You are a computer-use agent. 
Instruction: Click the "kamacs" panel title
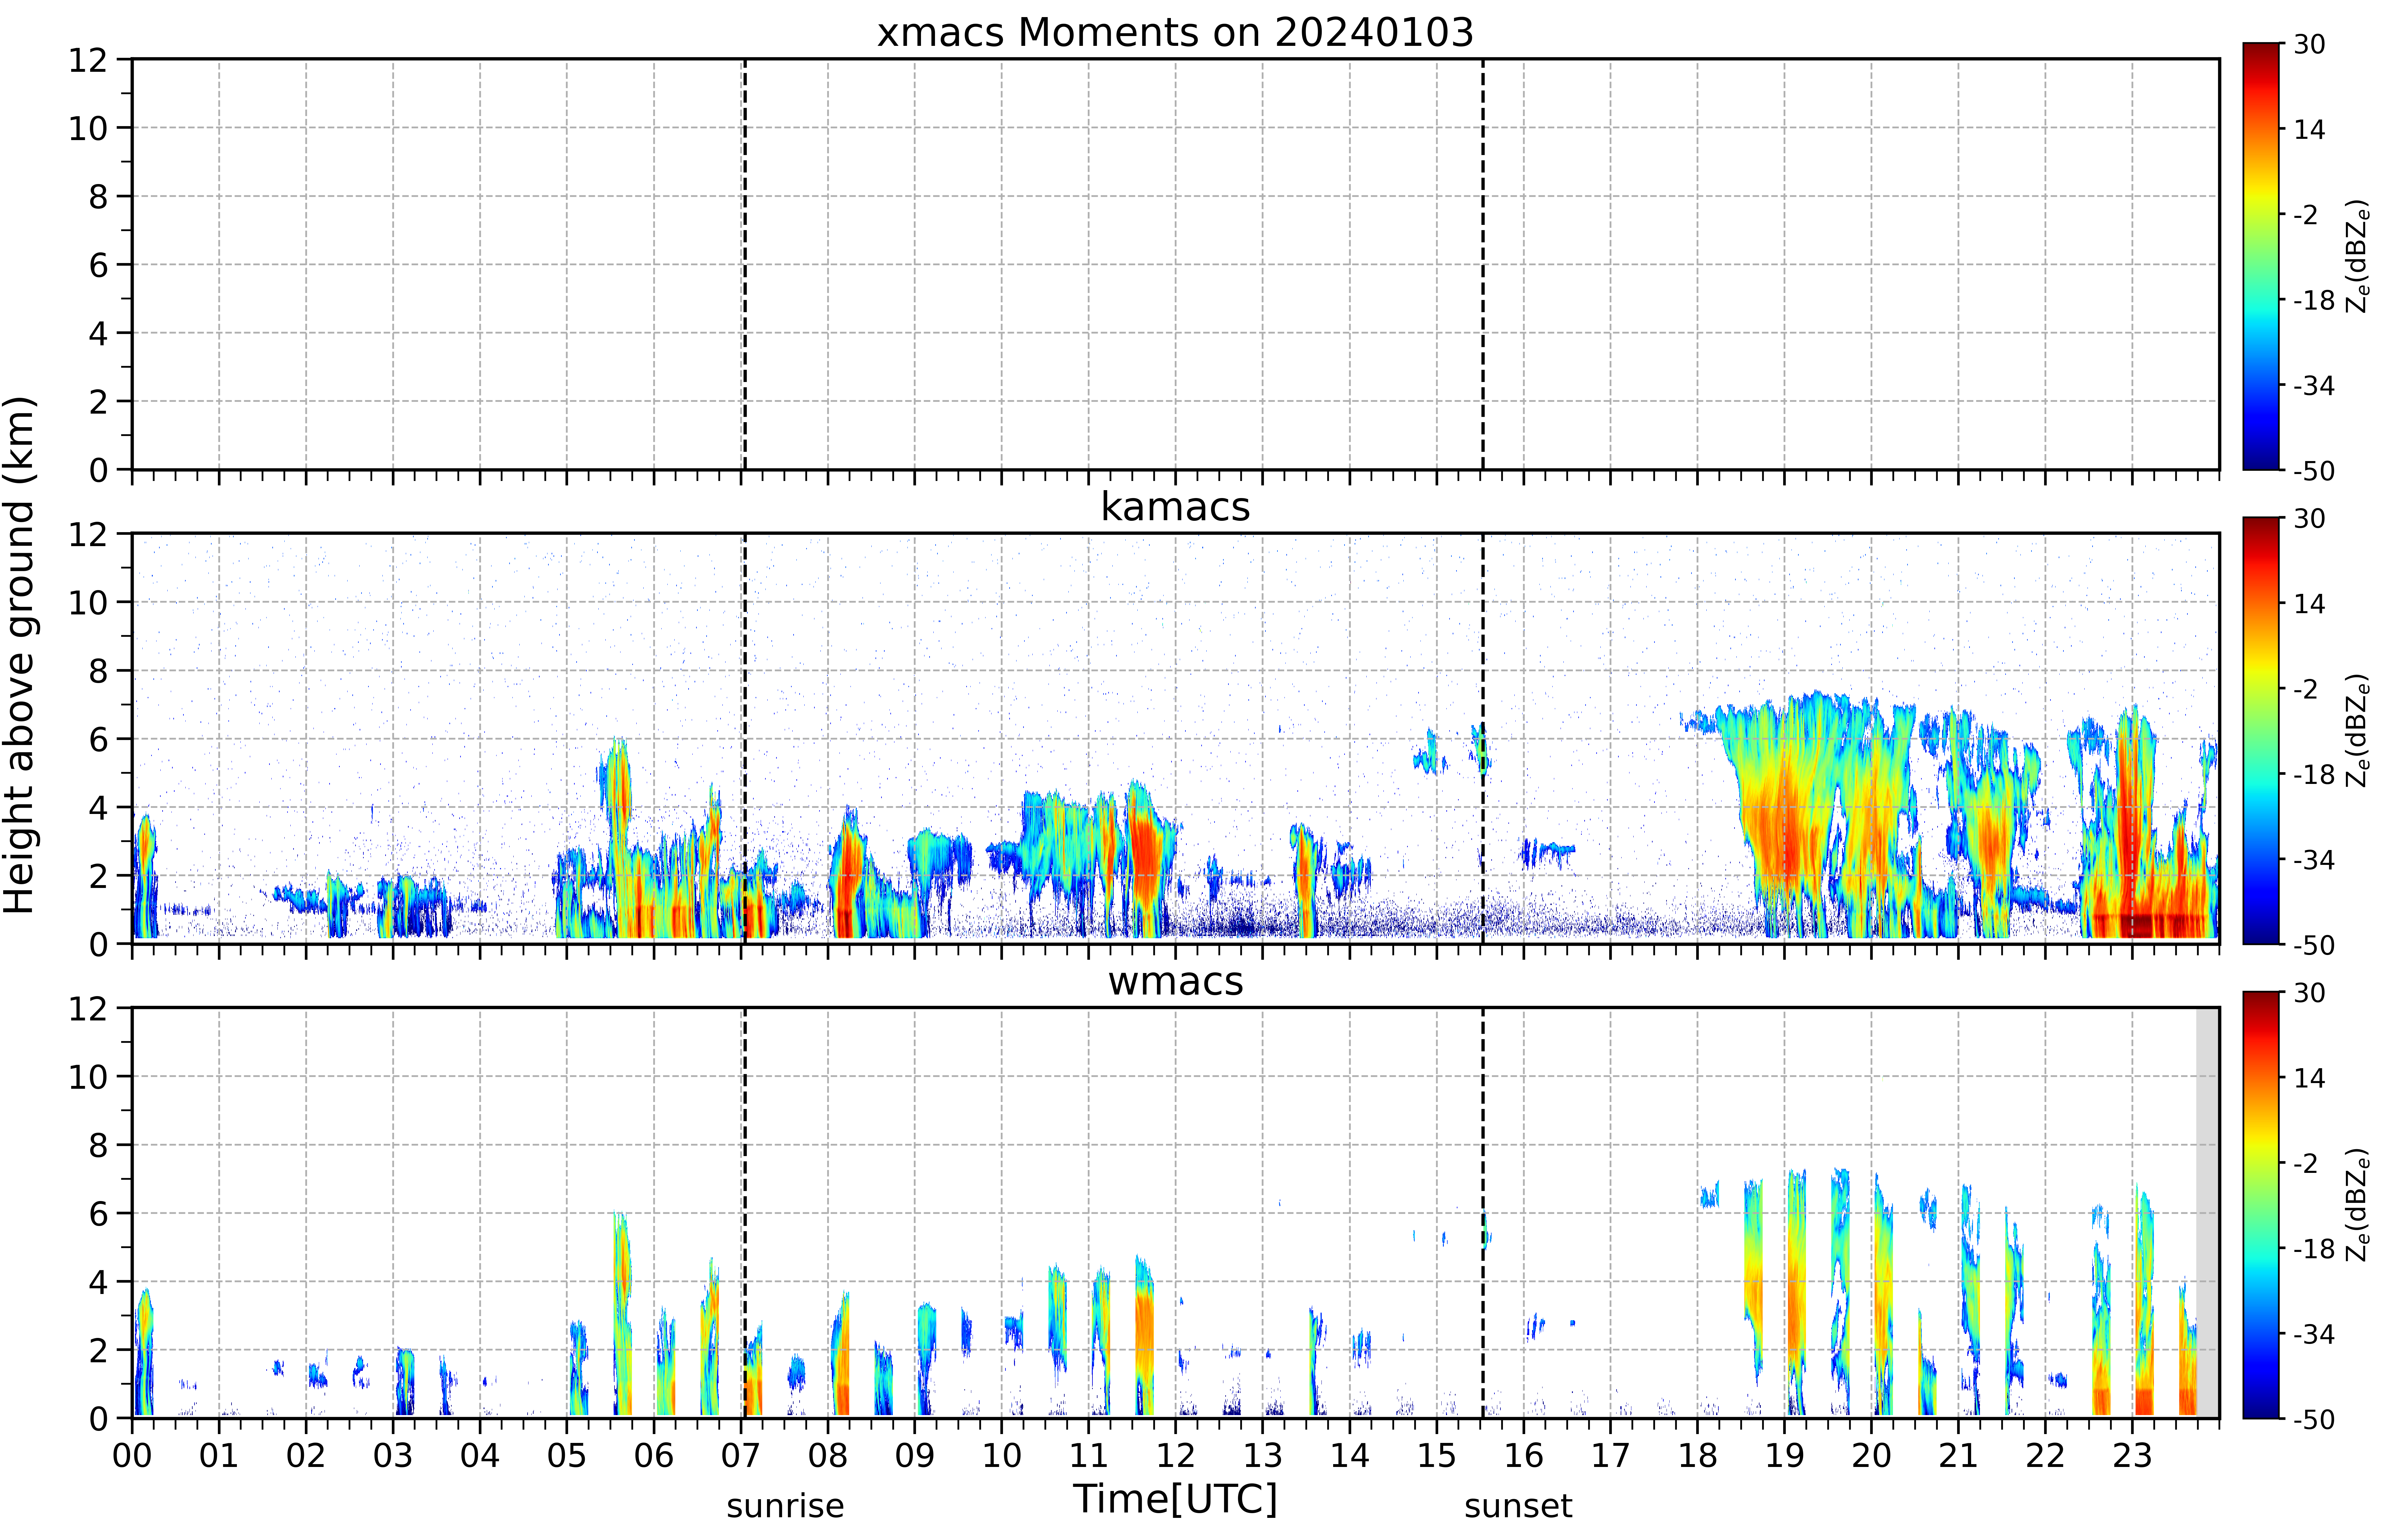coord(1175,507)
